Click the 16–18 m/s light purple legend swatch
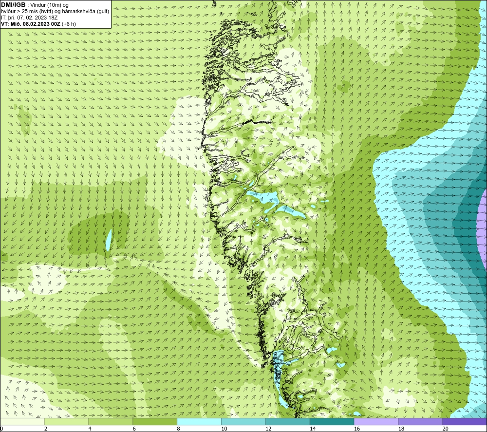 (376, 422)
